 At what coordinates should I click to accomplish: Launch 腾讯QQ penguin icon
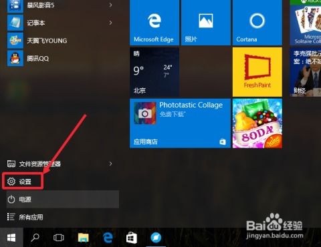pyautogui.click(x=15, y=58)
